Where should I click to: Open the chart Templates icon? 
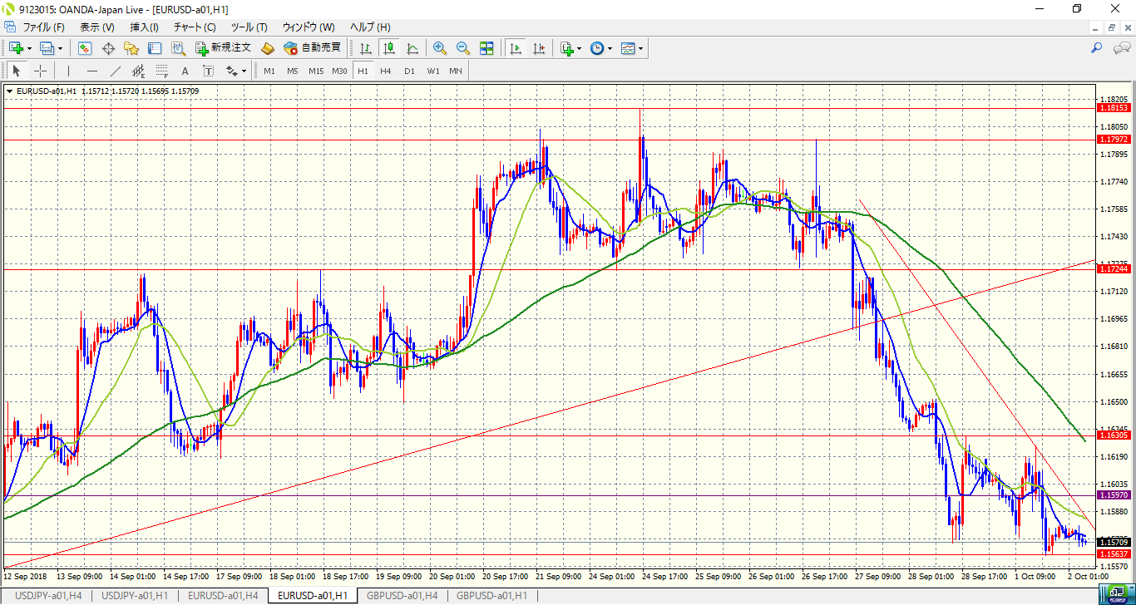[628, 48]
